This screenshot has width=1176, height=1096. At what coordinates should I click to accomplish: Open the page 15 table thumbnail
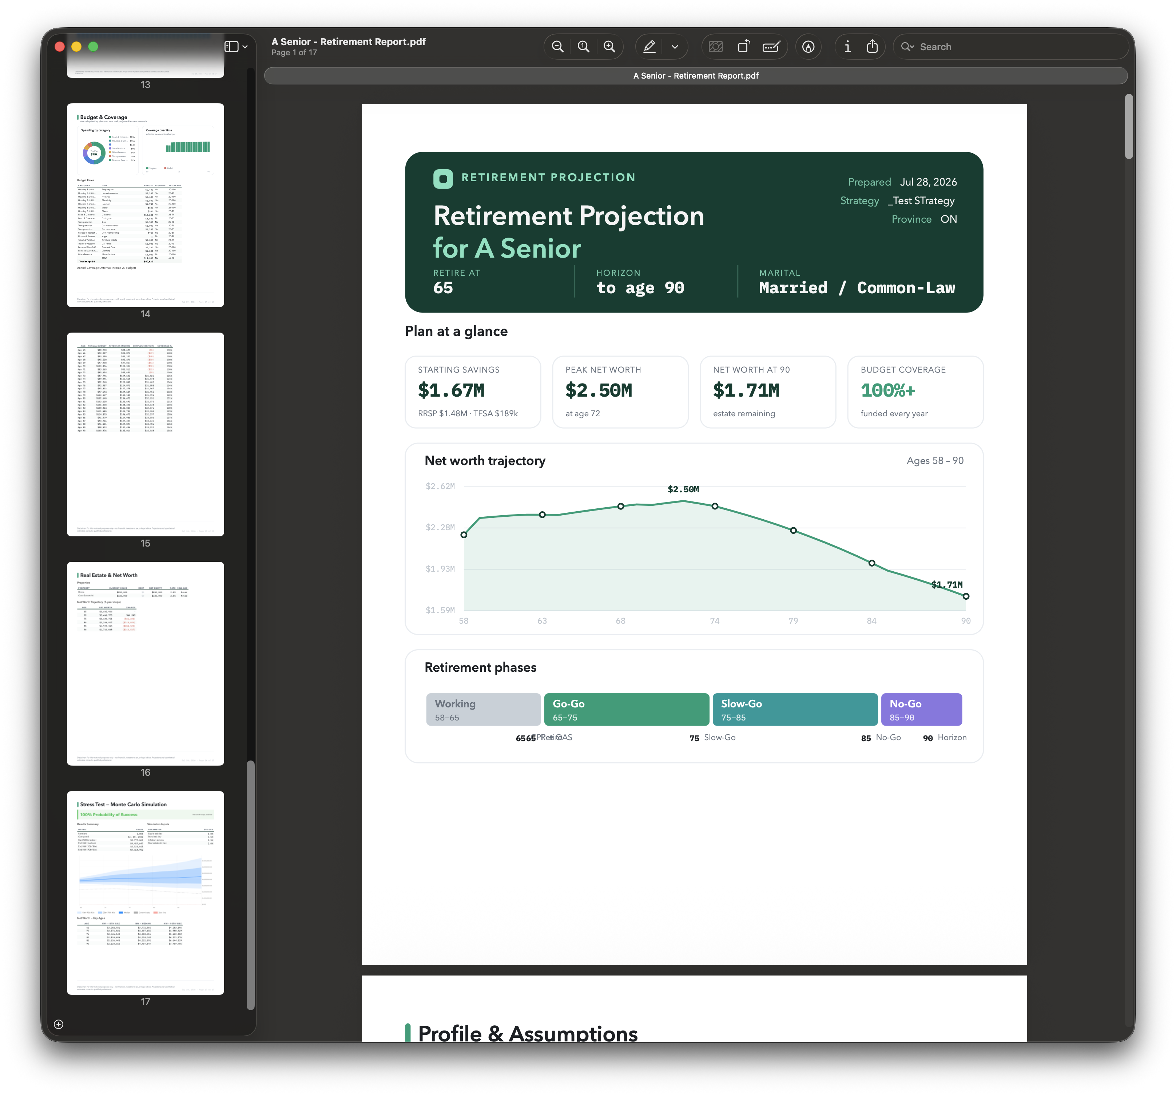(146, 434)
